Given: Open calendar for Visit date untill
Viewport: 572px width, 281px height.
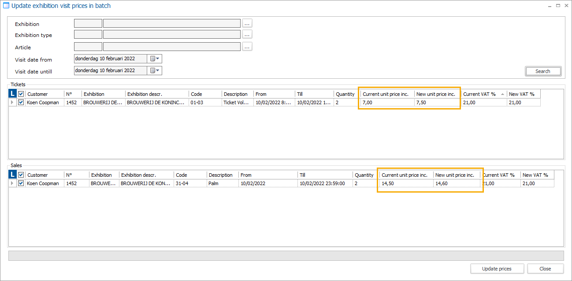Looking at the screenshot, I should (155, 70).
